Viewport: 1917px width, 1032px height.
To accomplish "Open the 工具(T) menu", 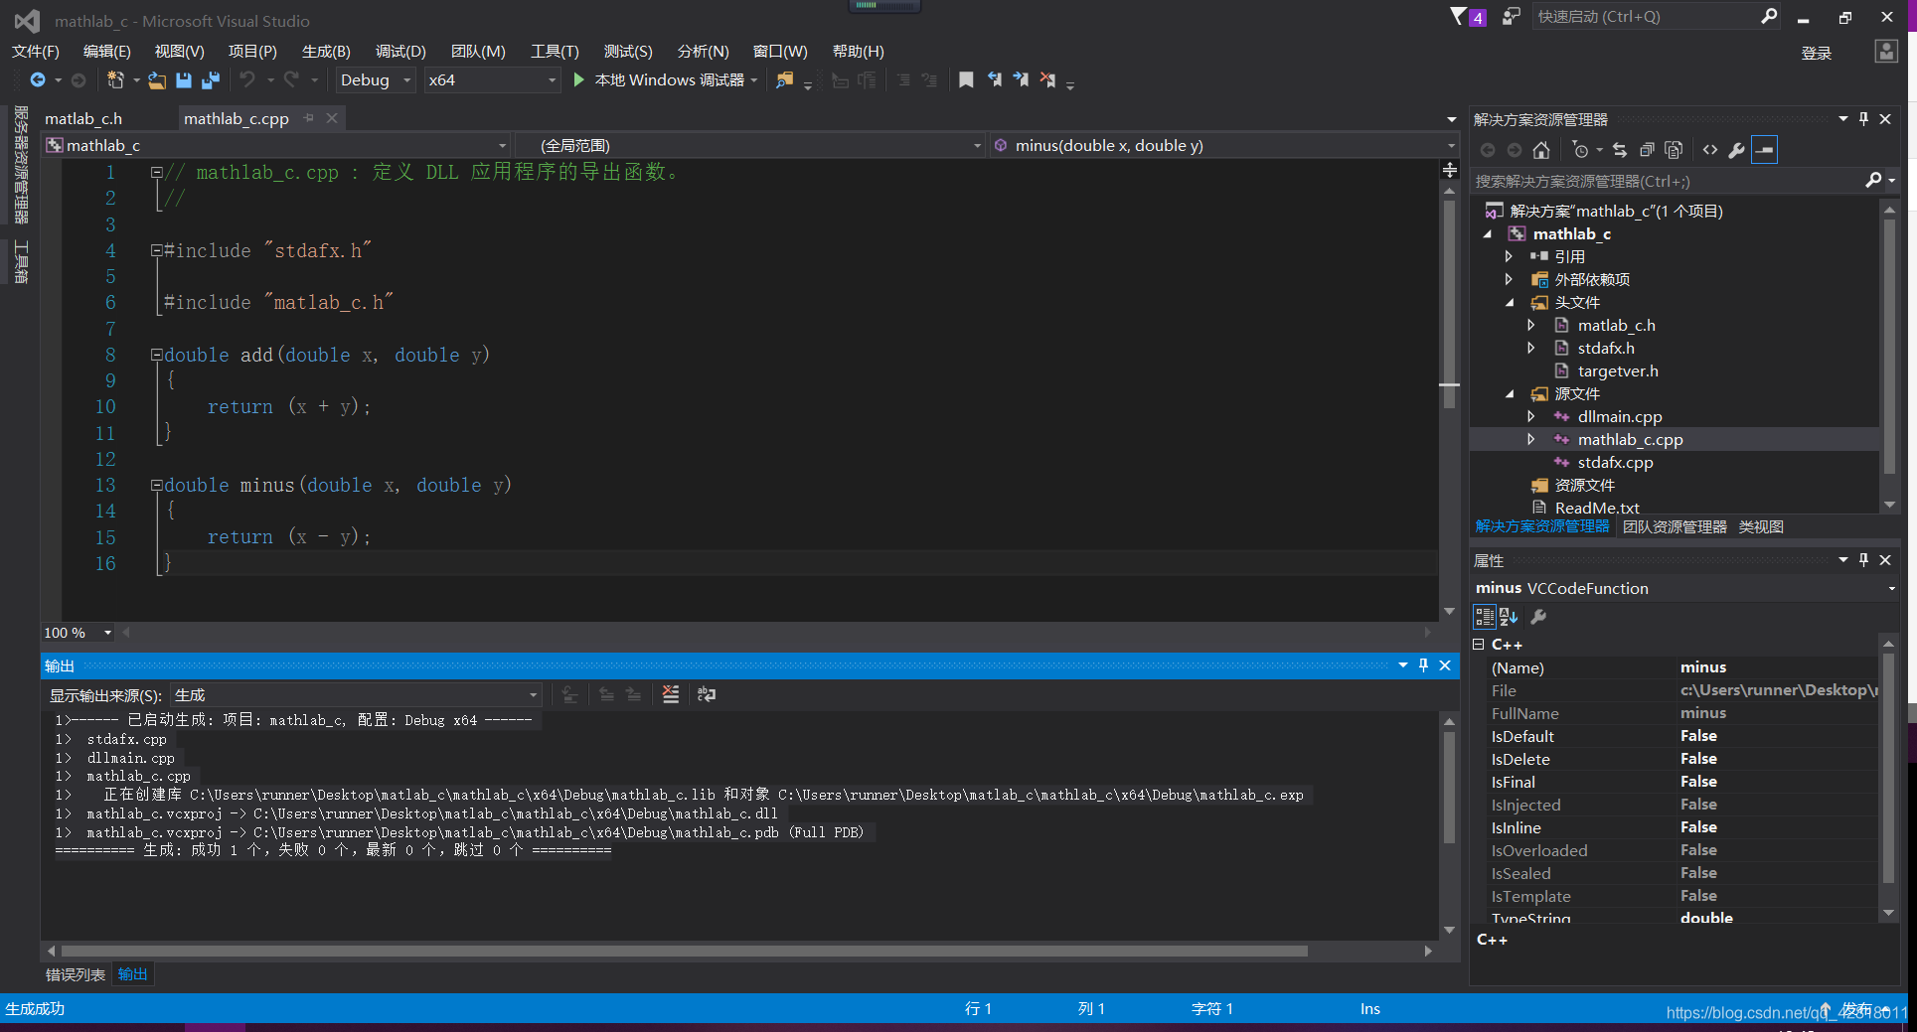I will tap(555, 52).
